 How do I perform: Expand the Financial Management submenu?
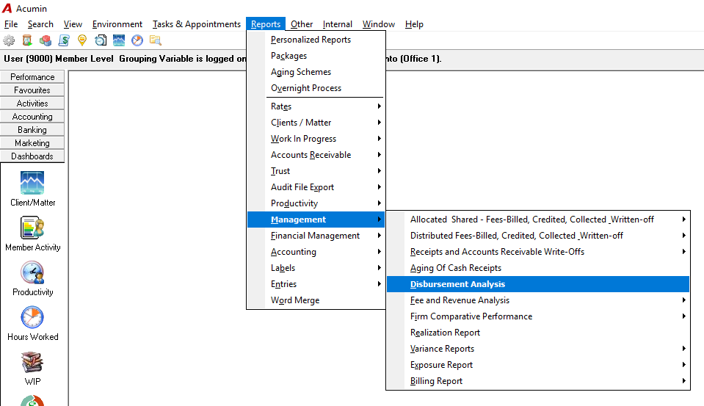316,236
